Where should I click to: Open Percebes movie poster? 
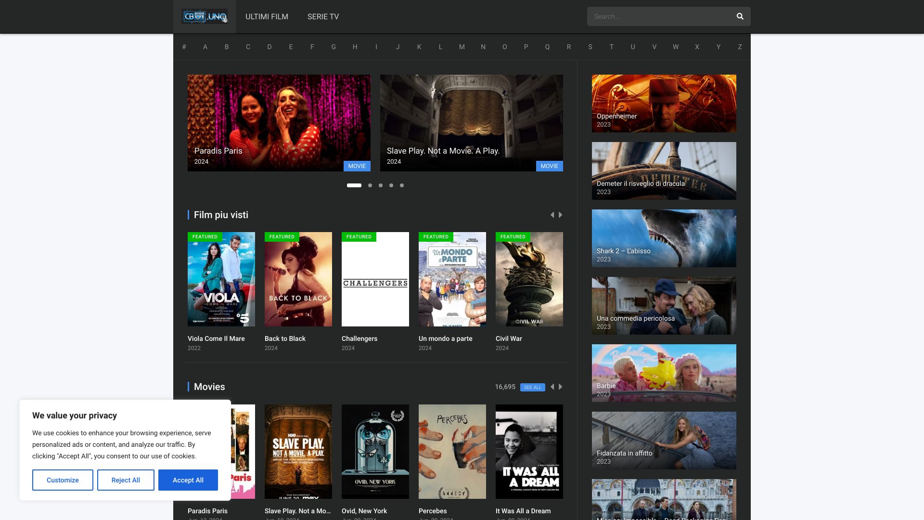point(452,452)
